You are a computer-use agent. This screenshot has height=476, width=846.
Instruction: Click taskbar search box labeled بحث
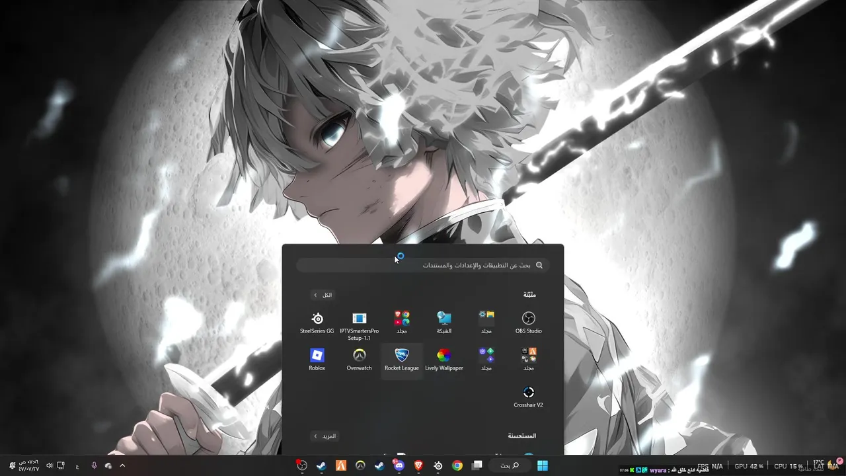510,465
